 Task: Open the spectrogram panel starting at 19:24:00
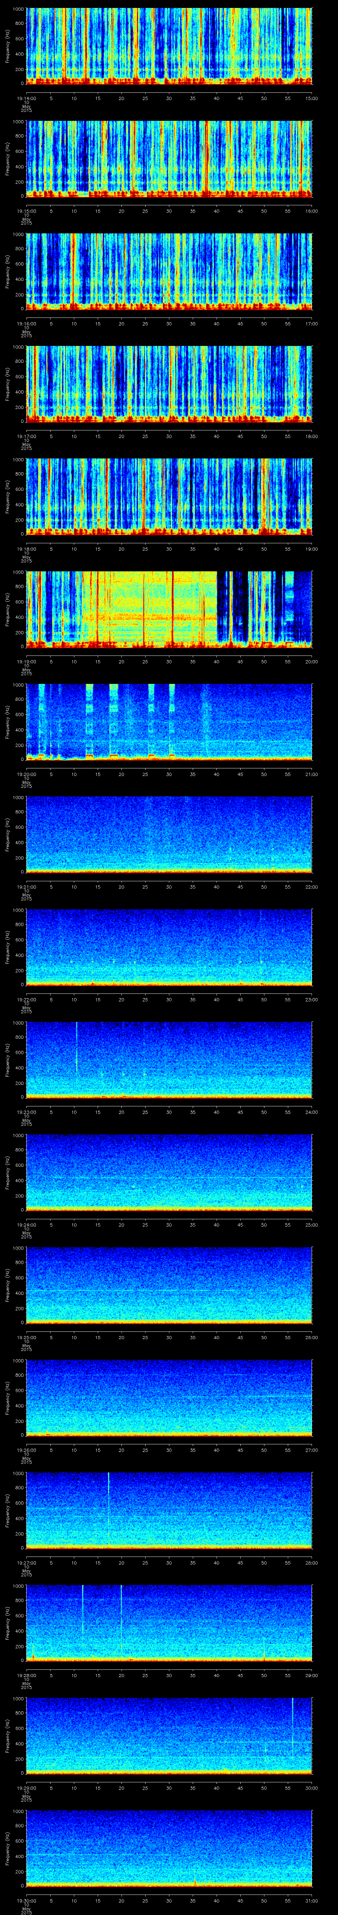pos(169,1172)
